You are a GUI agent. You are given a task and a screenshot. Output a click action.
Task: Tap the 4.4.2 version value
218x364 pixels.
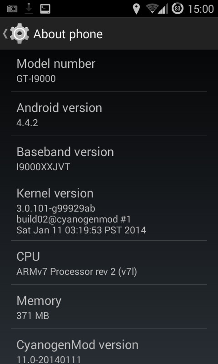27,123
